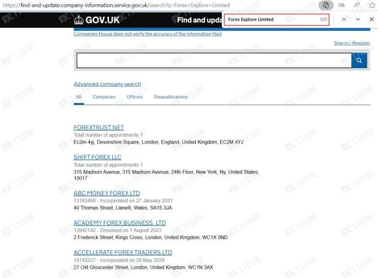This screenshot has height=278, width=378.
Task: Select text '15743227 - Incorporated on 26 May 2024'
Action: [x=119, y=261]
